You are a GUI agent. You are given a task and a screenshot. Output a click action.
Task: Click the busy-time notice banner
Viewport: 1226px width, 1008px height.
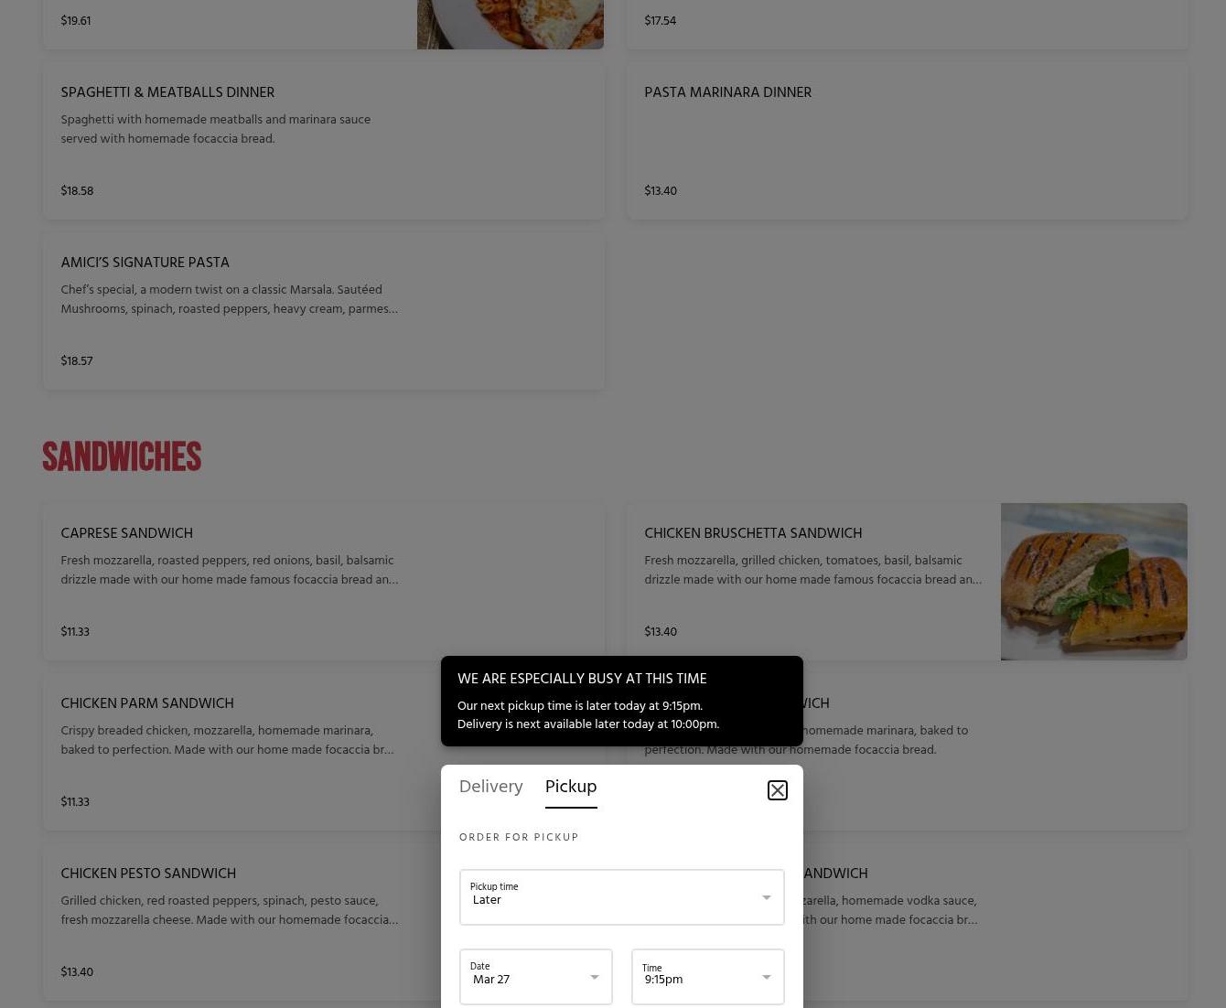621,701
